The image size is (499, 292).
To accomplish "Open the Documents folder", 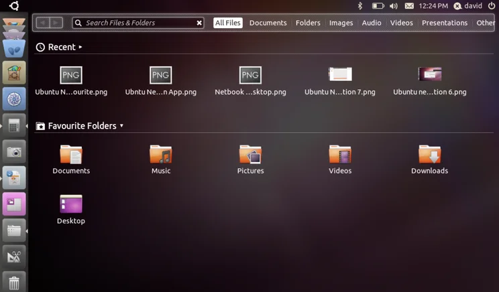I will (71, 159).
